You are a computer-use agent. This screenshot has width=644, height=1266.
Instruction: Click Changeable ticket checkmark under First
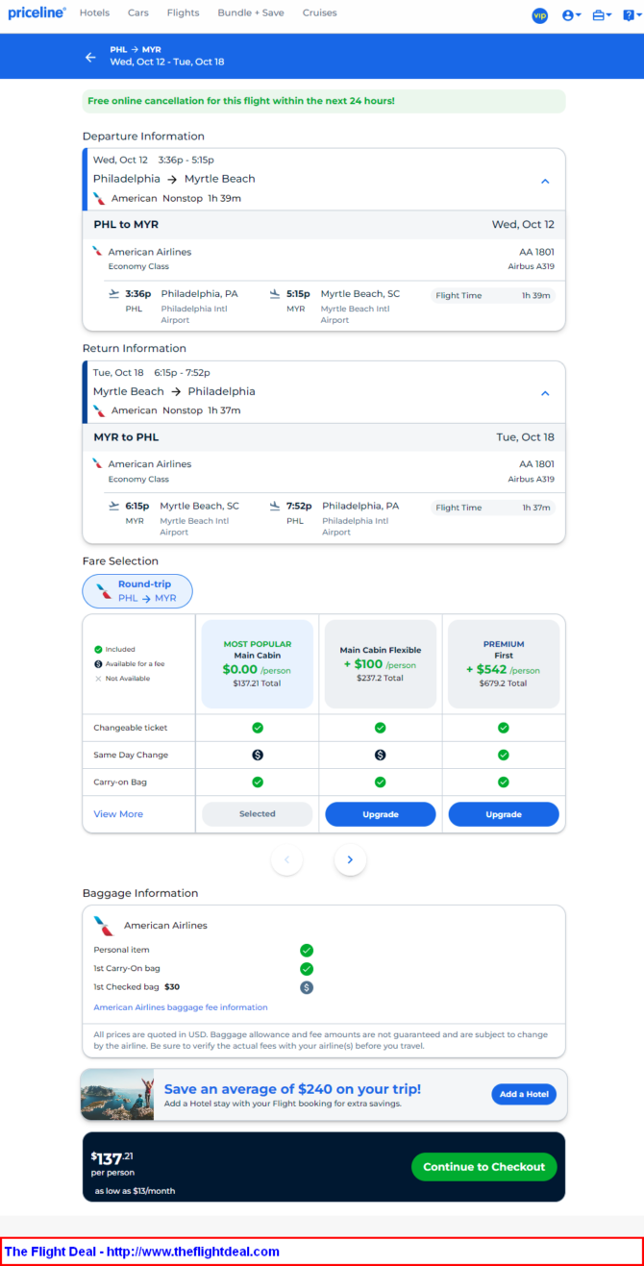504,728
